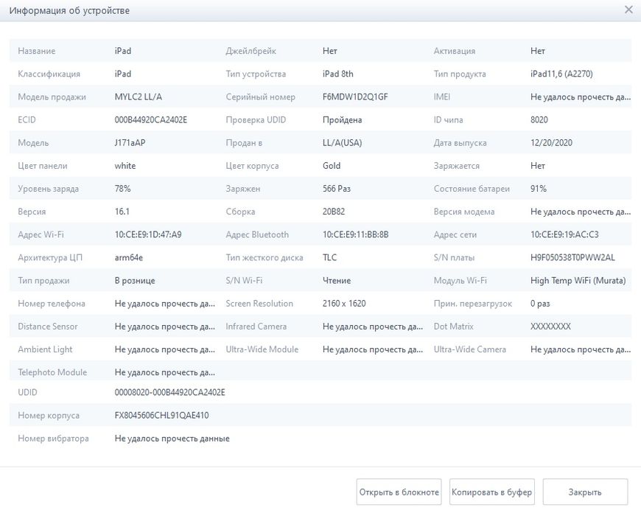Close the device information dialog with X

[628, 10]
